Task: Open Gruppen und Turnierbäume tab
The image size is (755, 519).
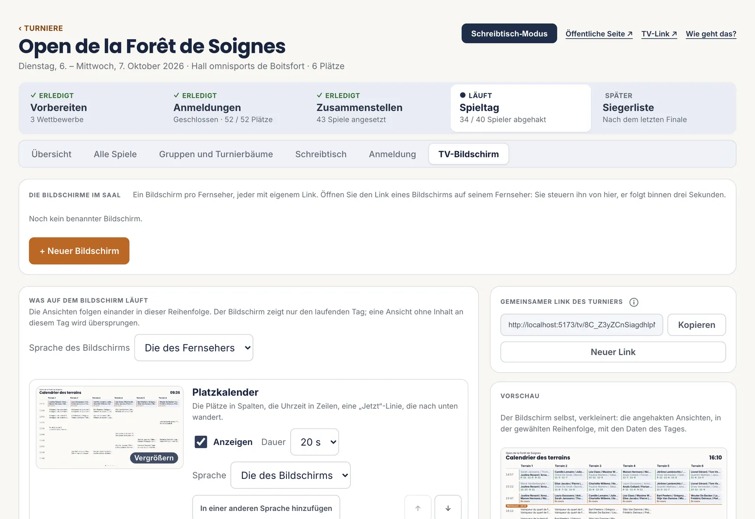Action: coord(216,154)
